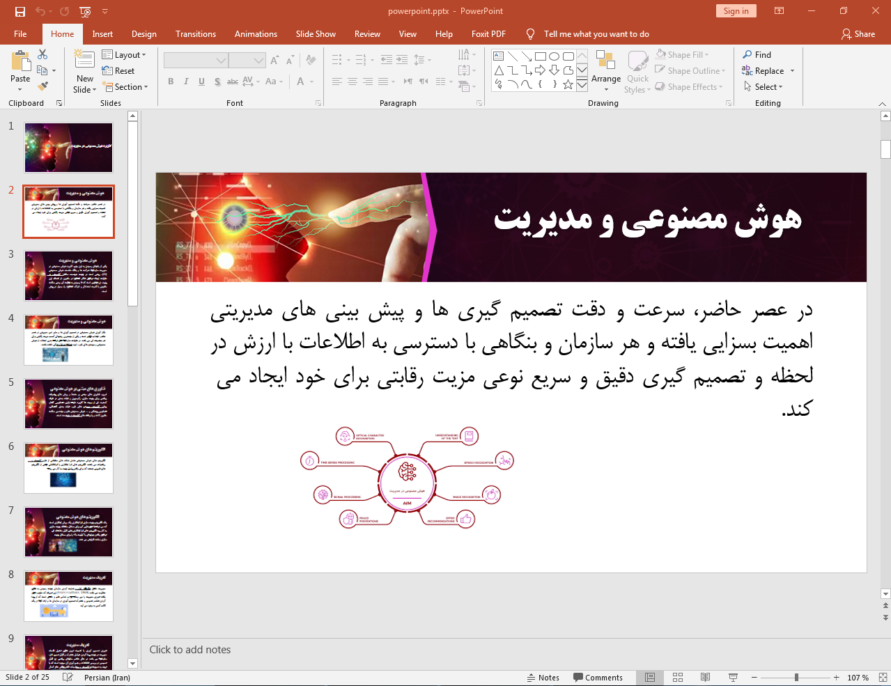This screenshot has height=686, width=891.
Task: Toggle text Shadow formatting
Action: [217, 81]
